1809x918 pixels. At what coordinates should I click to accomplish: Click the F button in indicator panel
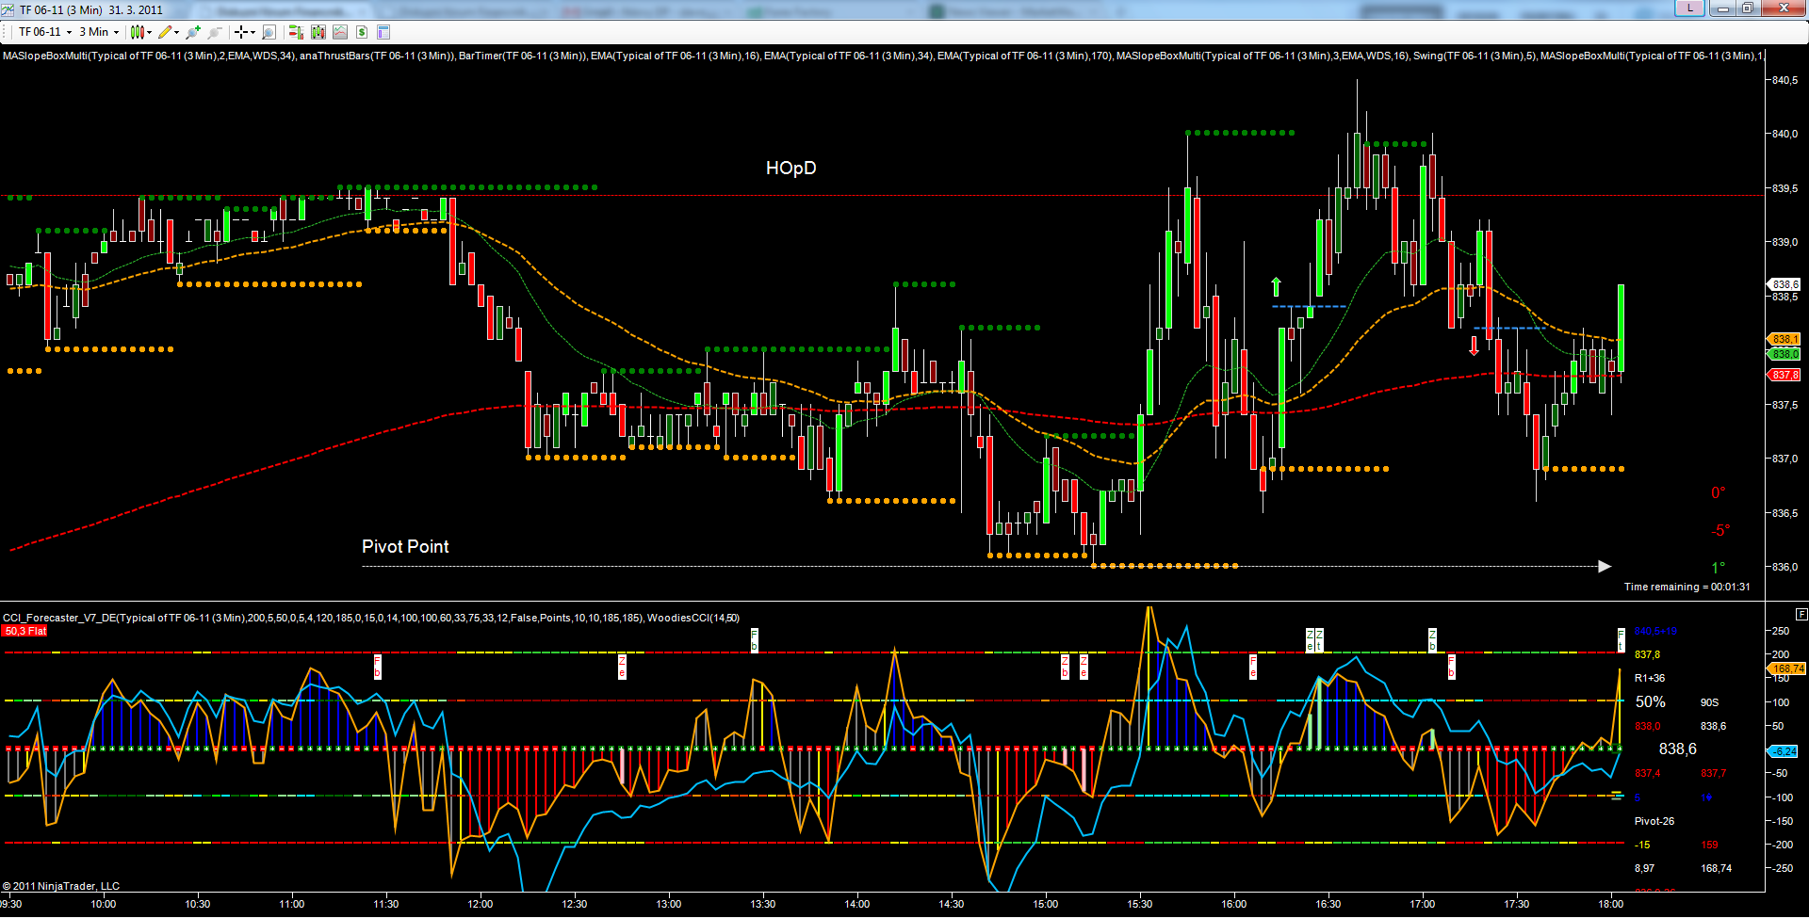[x=1801, y=614]
